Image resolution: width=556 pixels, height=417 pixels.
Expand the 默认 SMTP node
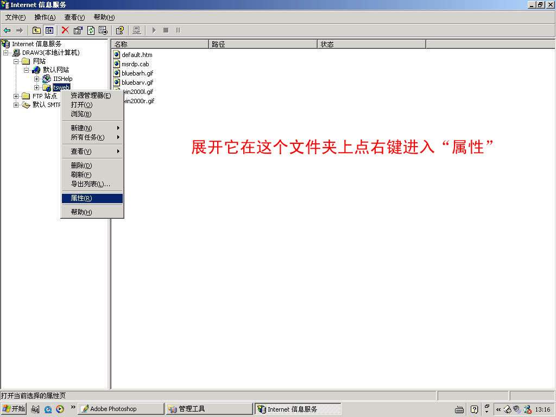pyautogui.click(x=16, y=105)
